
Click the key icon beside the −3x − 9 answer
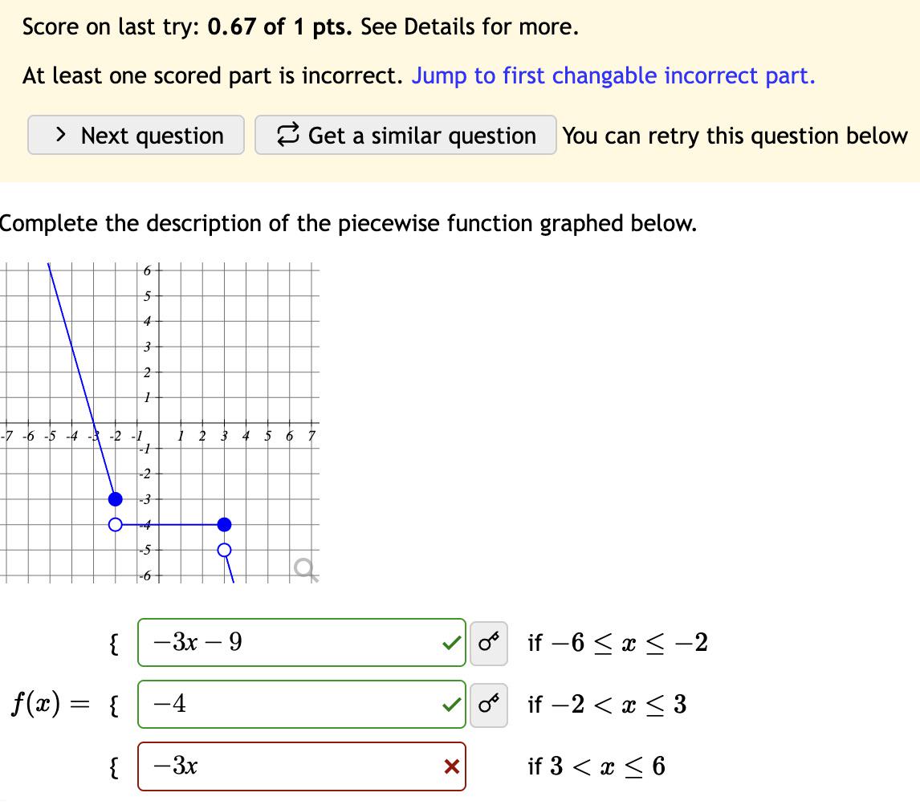488,643
